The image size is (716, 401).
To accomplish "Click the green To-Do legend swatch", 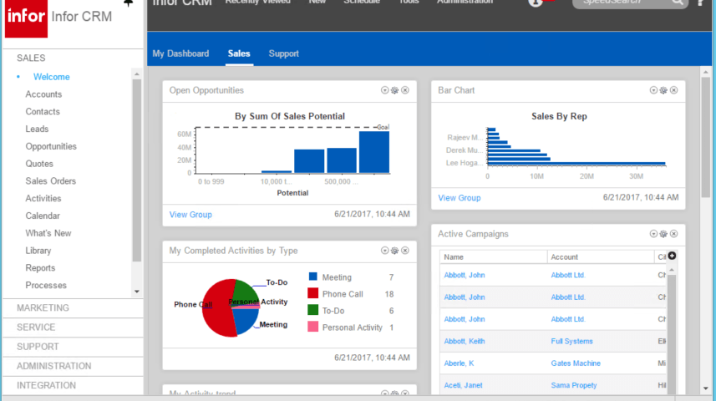I will point(312,310).
